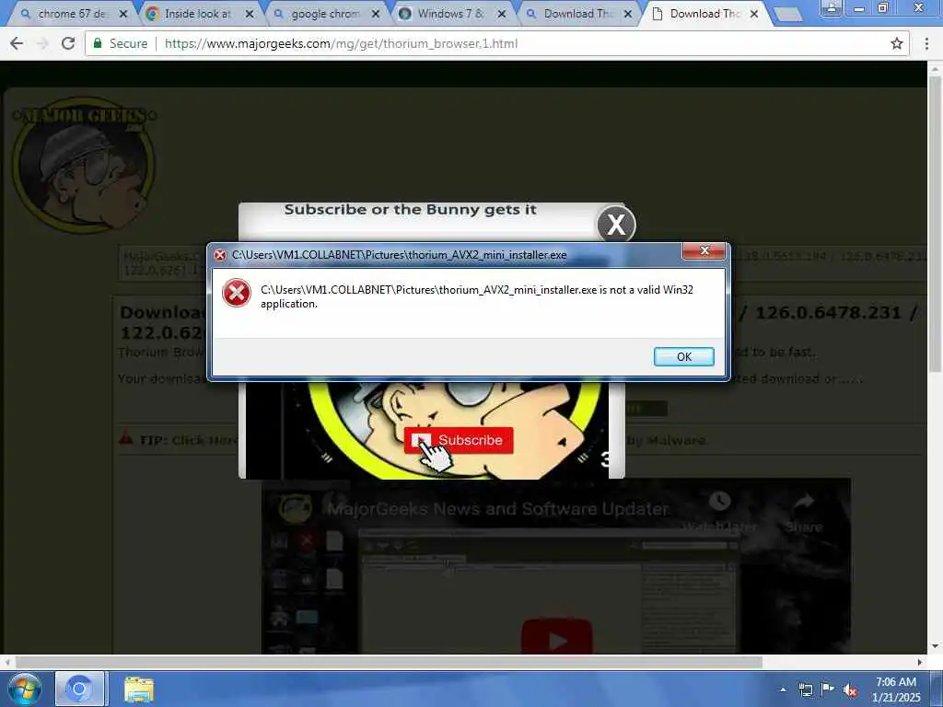Click the muted volume speaker icon
The width and height of the screenshot is (943, 707).
tap(850, 690)
